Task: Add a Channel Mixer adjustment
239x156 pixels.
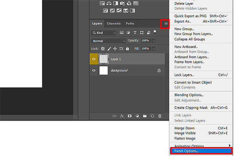Action: pyautogui.click(x=129, y=3)
